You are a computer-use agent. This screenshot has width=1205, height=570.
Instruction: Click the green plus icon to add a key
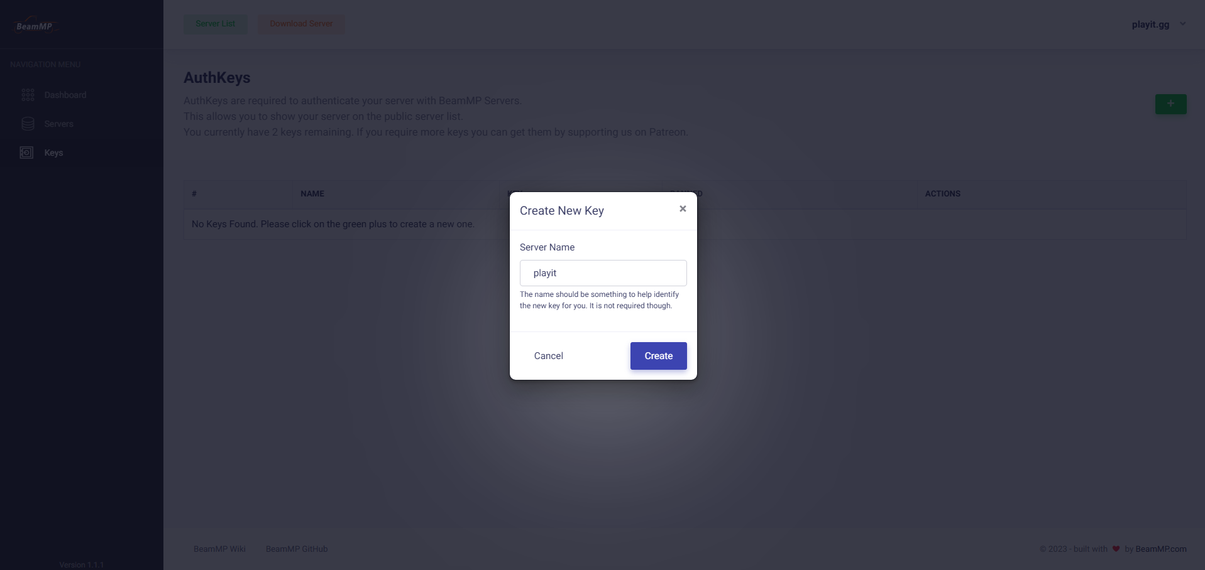[1170, 104]
